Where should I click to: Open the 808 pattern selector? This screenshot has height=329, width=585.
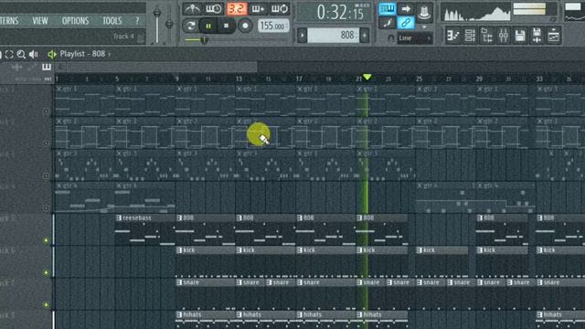click(x=333, y=36)
